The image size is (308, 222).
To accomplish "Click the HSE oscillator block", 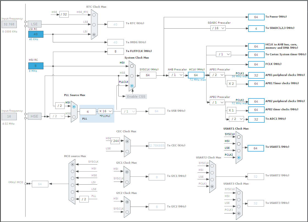I will point(34,116).
